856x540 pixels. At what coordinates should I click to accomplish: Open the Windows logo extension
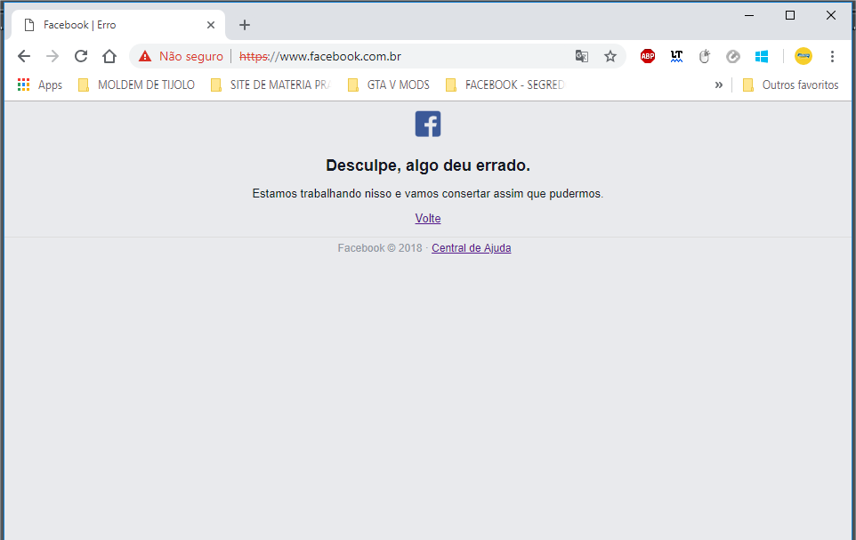click(x=762, y=56)
